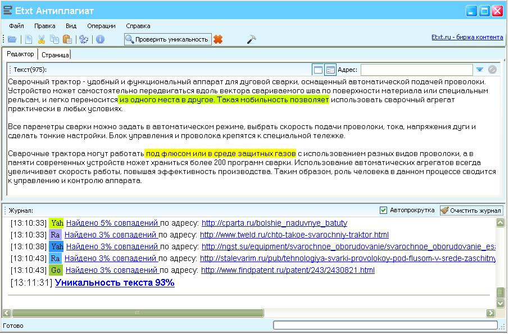Toggle the Автопрокрутка checkbox

click(383, 211)
